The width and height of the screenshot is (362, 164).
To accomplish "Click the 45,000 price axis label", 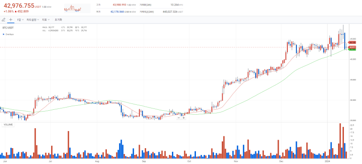I will coord(353,39).
